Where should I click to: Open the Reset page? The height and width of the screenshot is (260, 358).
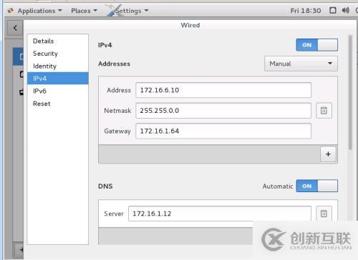[58, 104]
